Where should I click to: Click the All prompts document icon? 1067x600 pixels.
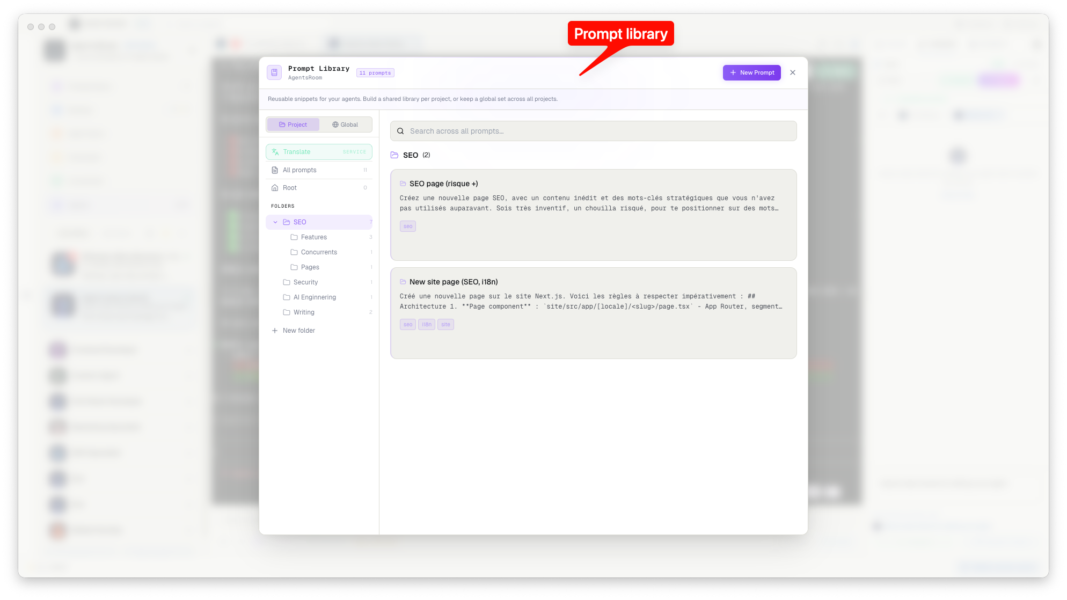pyautogui.click(x=275, y=170)
